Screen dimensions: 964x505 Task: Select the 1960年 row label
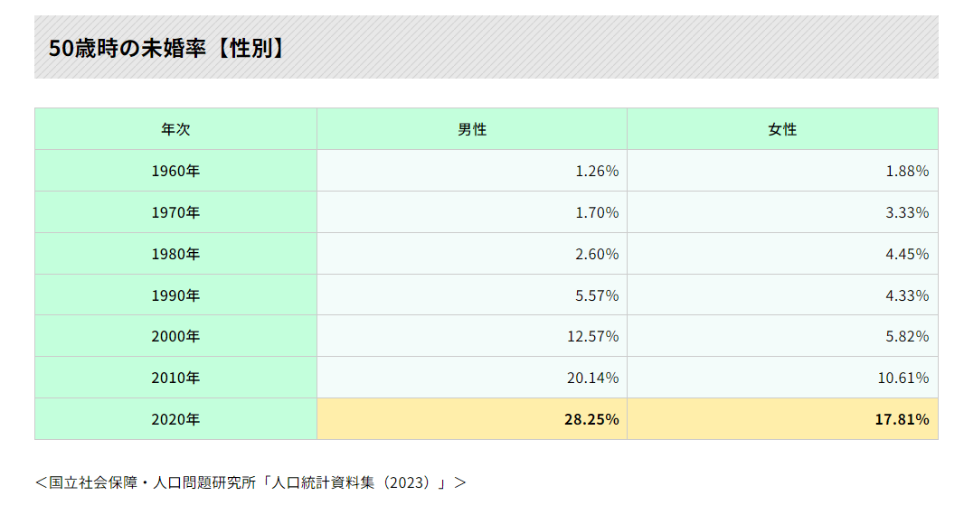pyautogui.click(x=175, y=171)
